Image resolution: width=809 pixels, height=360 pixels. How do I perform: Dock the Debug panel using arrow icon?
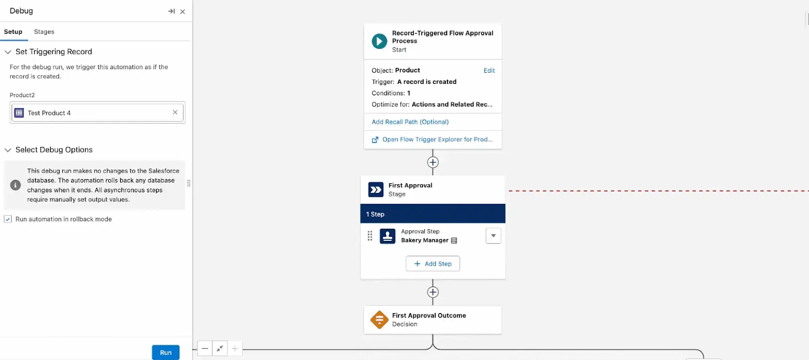[x=171, y=11]
